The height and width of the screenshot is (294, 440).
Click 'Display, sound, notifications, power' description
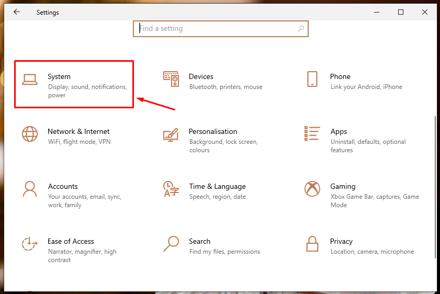[x=87, y=91]
